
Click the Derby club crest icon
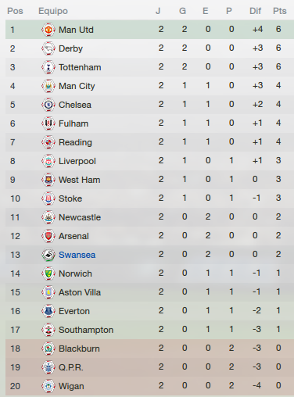[x=48, y=48]
